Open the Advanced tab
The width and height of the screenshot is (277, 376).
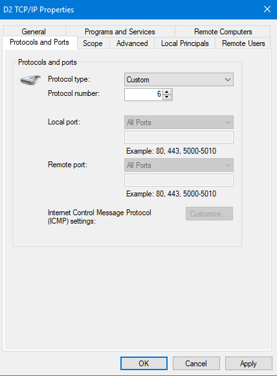tap(132, 43)
